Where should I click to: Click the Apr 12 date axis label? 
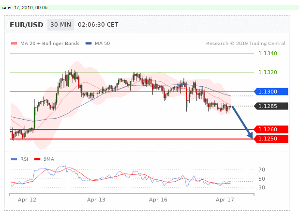[27, 200]
